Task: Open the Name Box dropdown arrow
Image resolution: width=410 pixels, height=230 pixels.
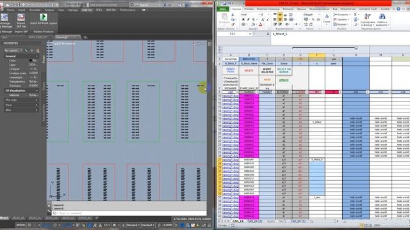Action: coord(250,34)
